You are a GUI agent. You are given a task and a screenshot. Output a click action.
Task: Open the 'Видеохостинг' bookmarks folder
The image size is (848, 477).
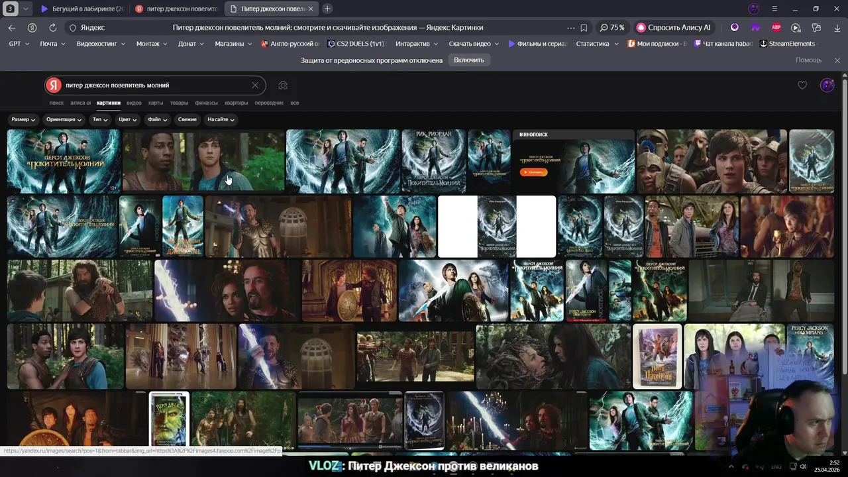(101, 44)
